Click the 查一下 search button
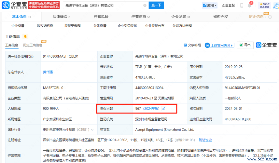Screen dimensions: 279x163 [156, 5]
